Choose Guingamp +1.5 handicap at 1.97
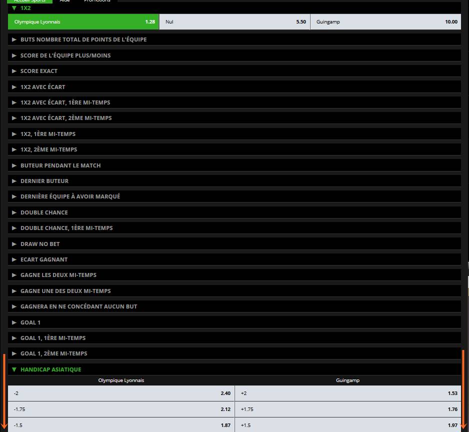Image resolution: width=469 pixels, height=432 pixels. click(x=348, y=425)
